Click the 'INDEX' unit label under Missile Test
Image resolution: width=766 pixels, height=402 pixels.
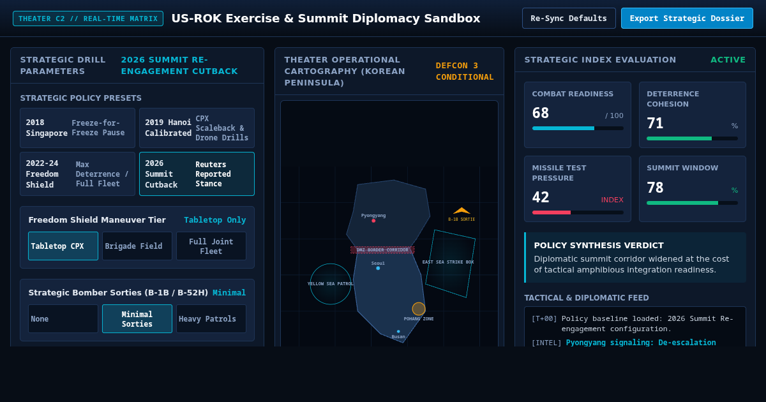pos(612,200)
